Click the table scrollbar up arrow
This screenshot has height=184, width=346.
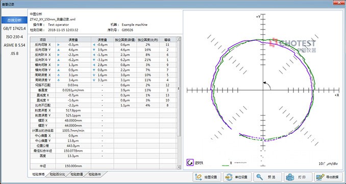(x=179, y=39)
